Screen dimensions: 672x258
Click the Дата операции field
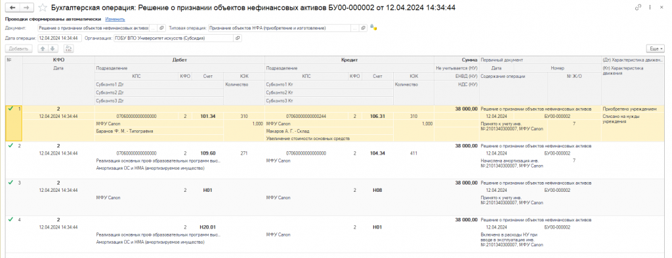60,38
